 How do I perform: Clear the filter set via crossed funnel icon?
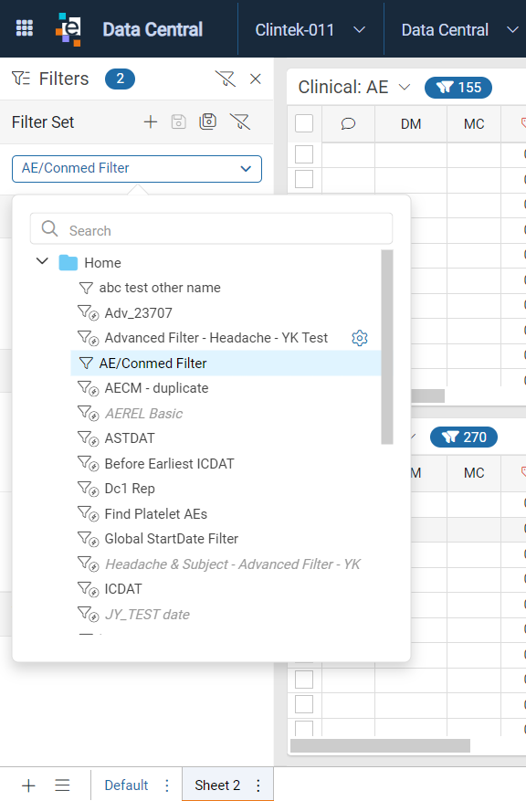239,121
